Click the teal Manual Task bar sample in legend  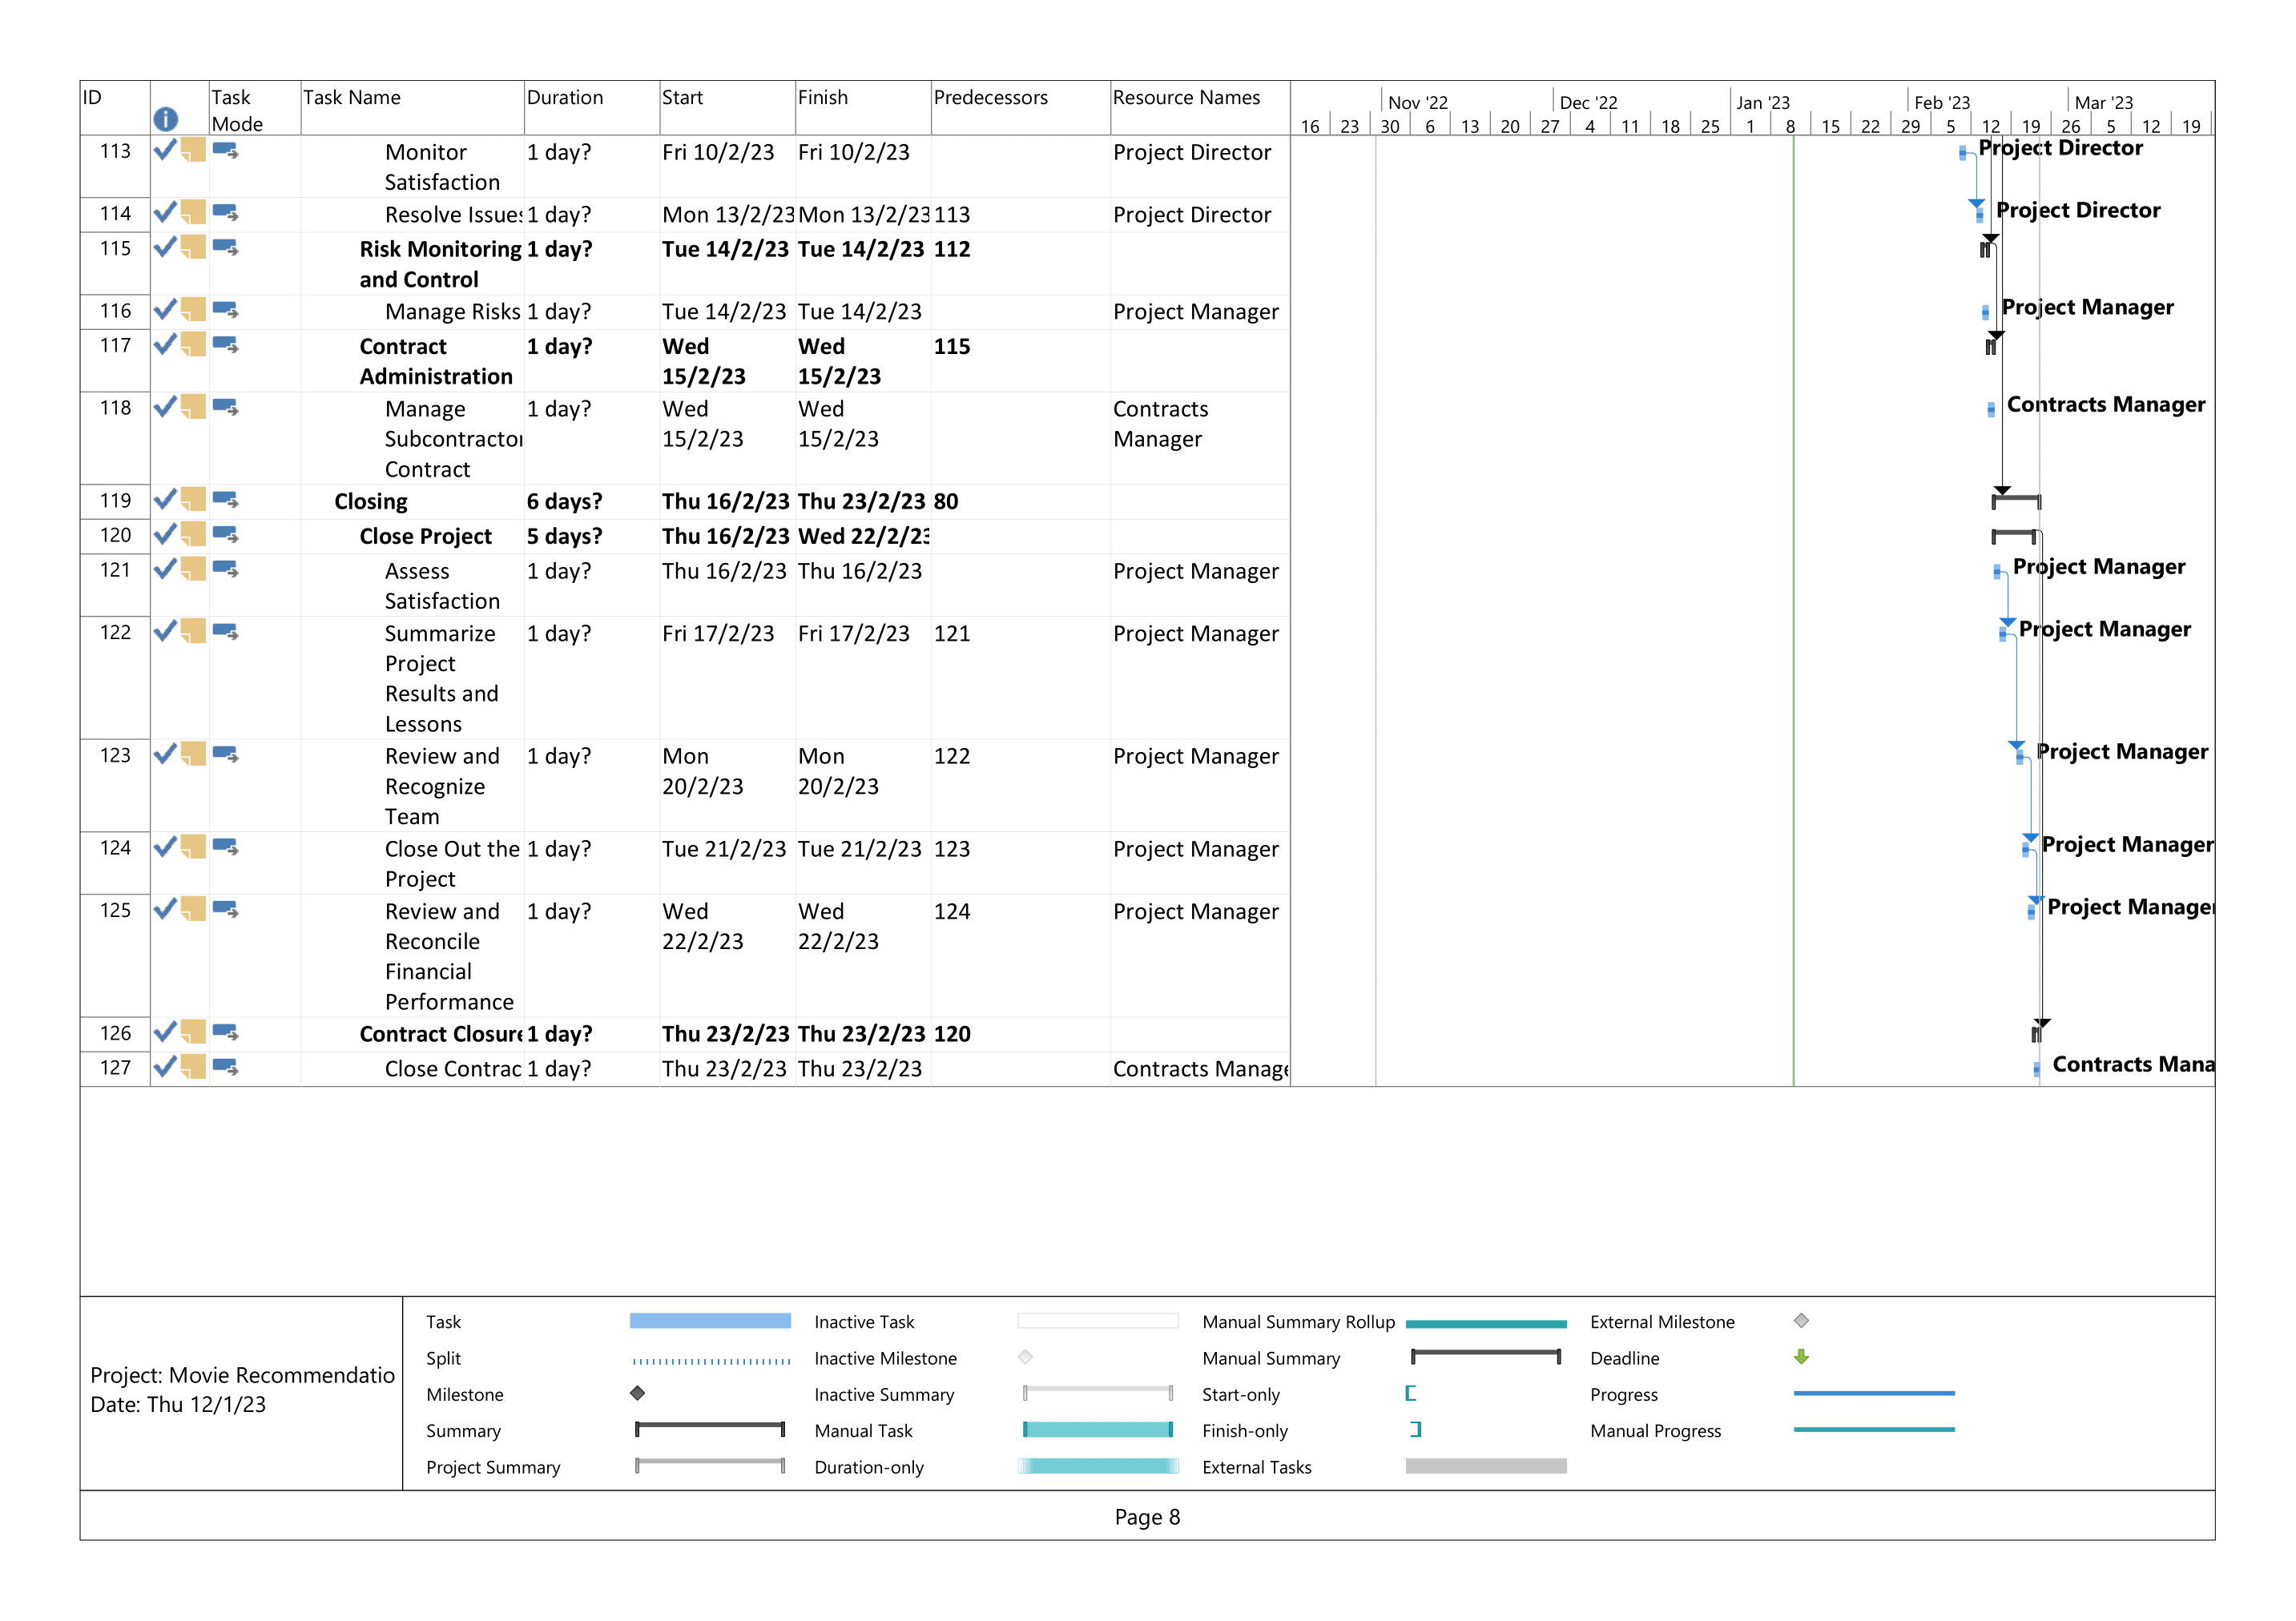click(x=1097, y=1431)
